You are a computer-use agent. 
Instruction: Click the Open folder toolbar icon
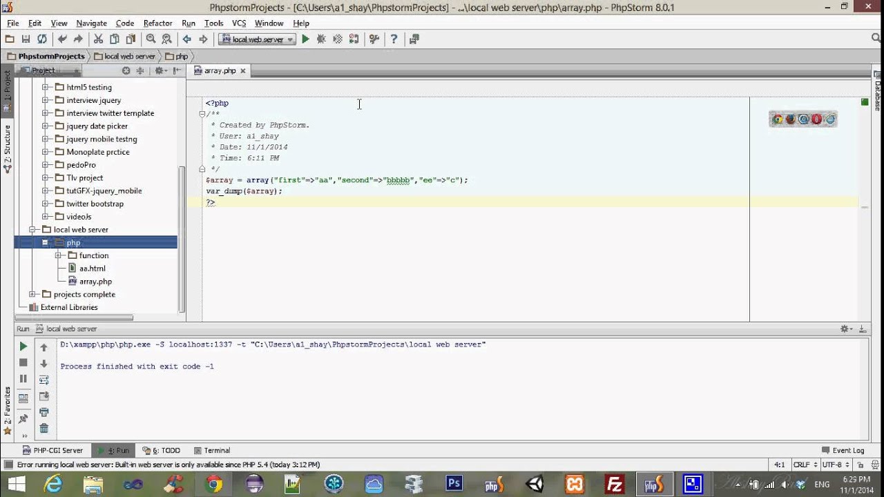(x=10, y=39)
